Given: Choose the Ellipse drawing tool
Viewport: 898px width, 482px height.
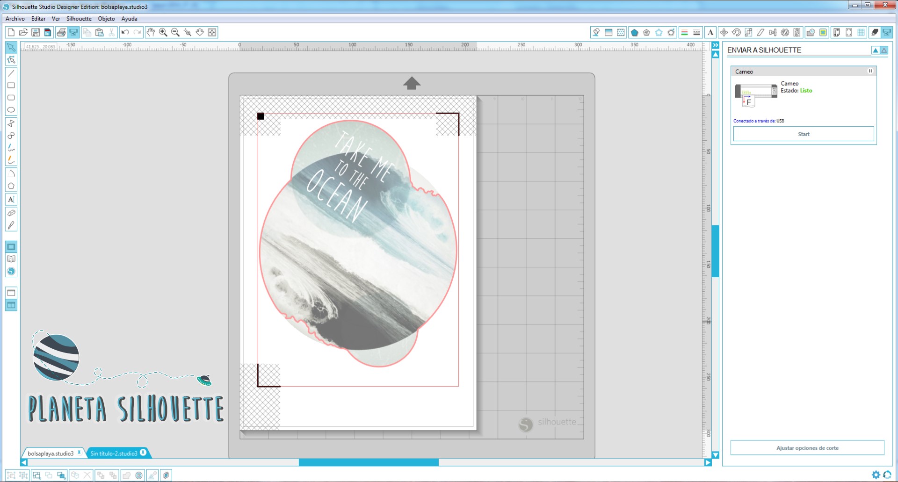Looking at the screenshot, I should pos(11,110).
